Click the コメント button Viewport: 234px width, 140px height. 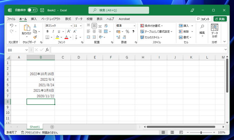[x=203, y=19]
